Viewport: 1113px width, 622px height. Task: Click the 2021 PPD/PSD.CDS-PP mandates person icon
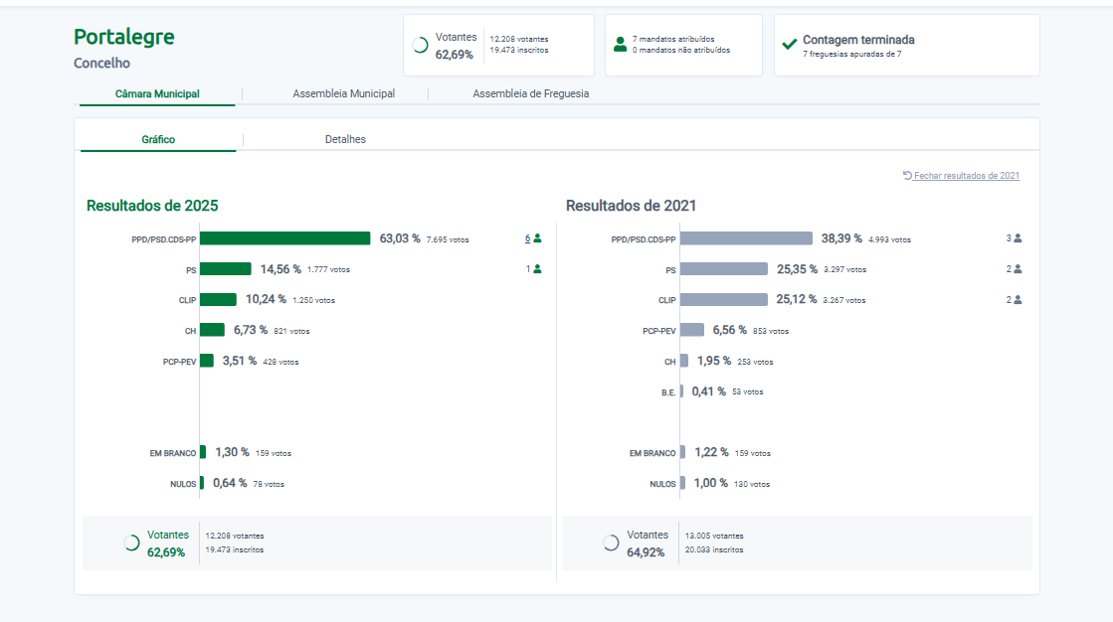1018,238
